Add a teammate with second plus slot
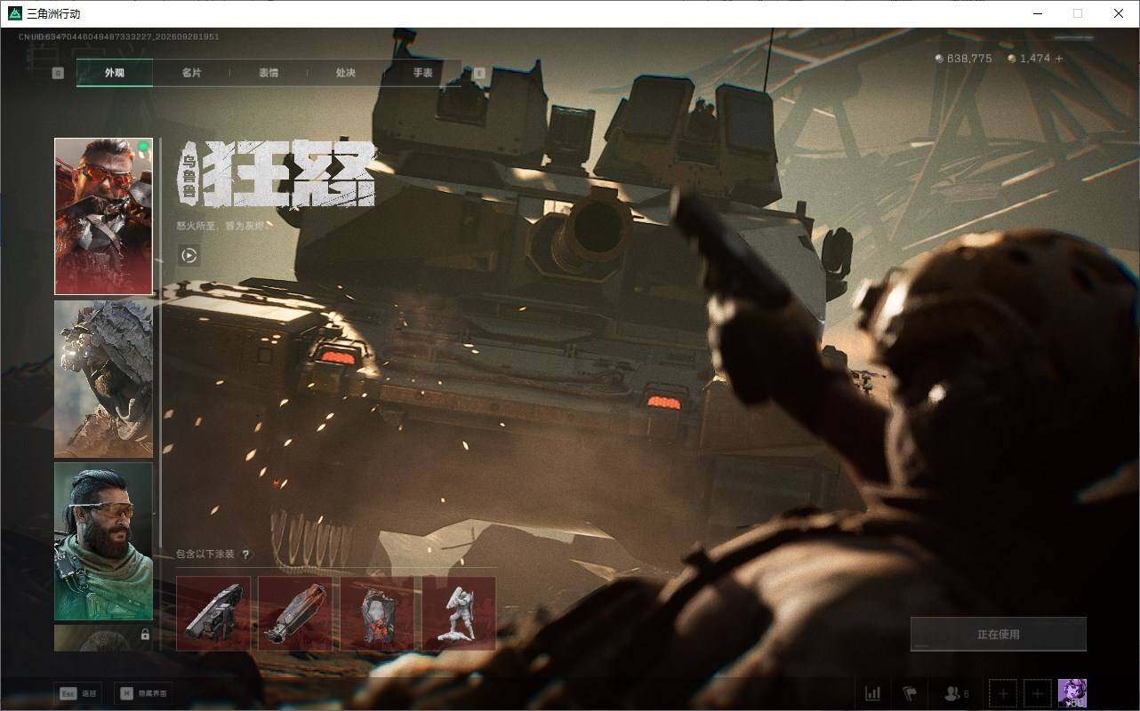Image resolution: width=1140 pixels, height=711 pixels. click(x=1038, y=693)
